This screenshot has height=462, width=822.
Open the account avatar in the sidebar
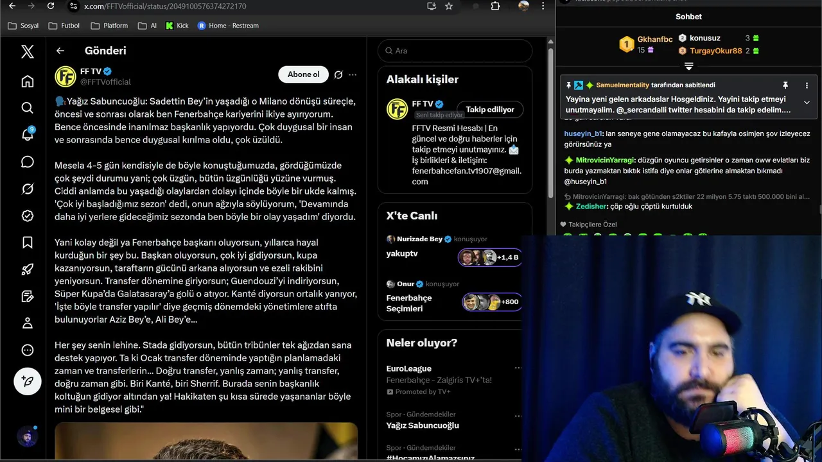pos(27,437)
